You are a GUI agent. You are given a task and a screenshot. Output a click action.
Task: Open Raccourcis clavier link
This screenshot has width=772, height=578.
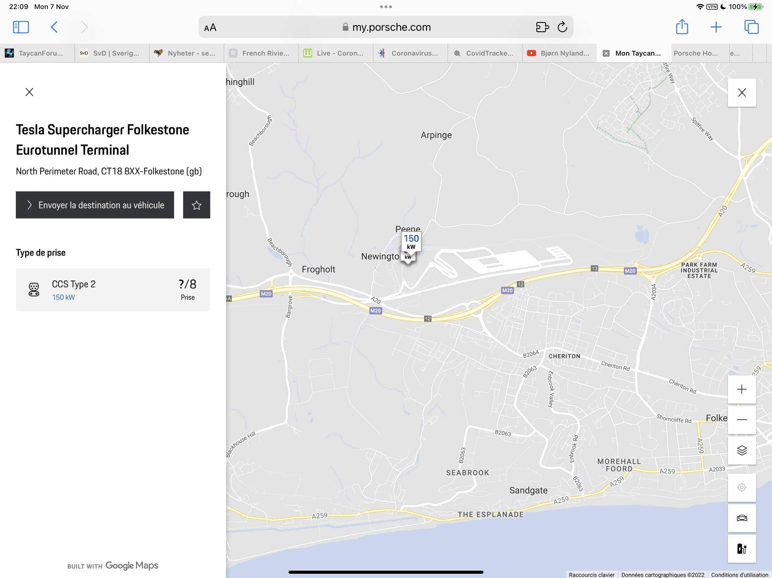pos(591,575)
